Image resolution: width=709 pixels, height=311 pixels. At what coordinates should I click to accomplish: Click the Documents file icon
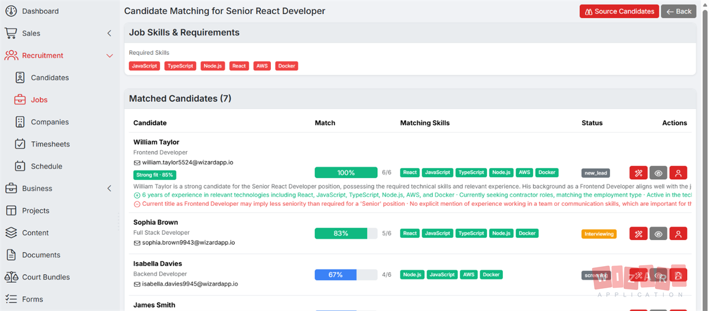pyautogui.click(x=11, y=255)
